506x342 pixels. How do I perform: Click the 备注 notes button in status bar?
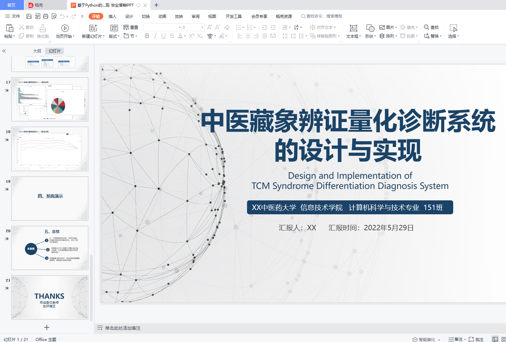(x=457, y=339)
